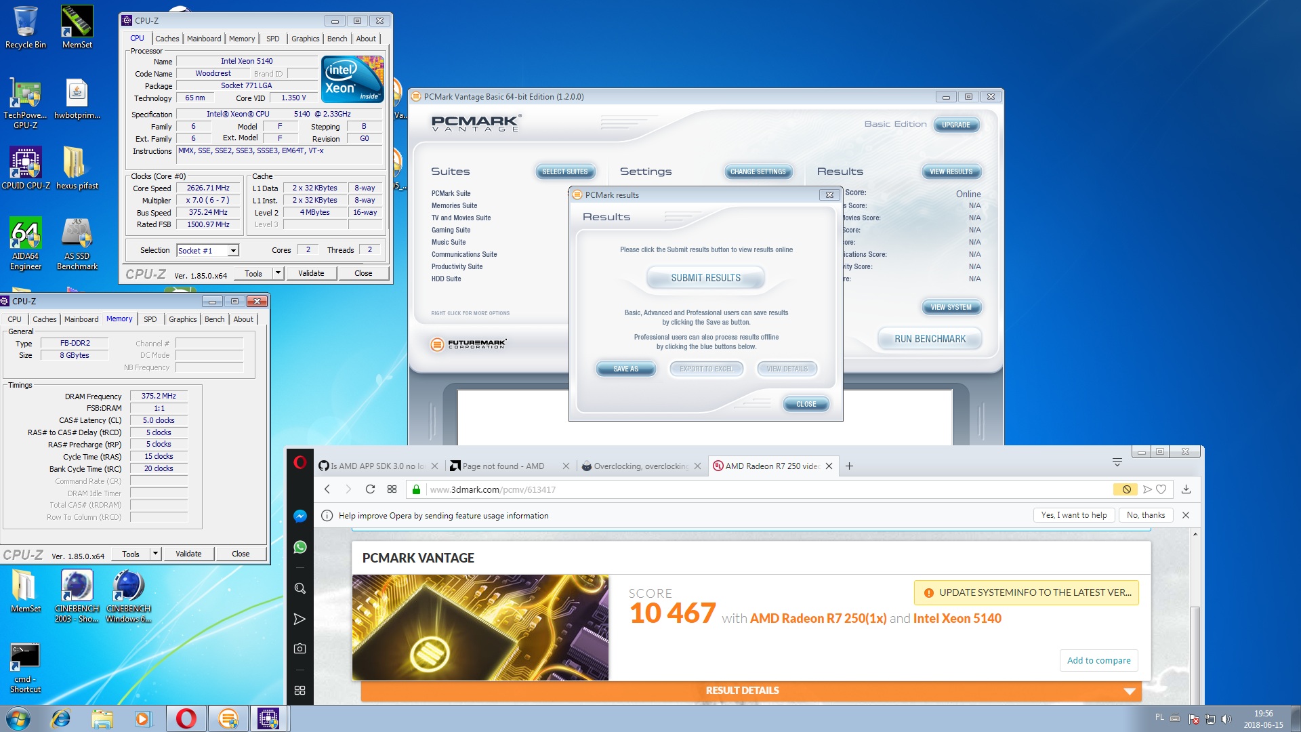Open CINEBENCH Windows 64 desktop shortcut
The width and height of the screenshot is (1301, 732).
pos(128,596)
